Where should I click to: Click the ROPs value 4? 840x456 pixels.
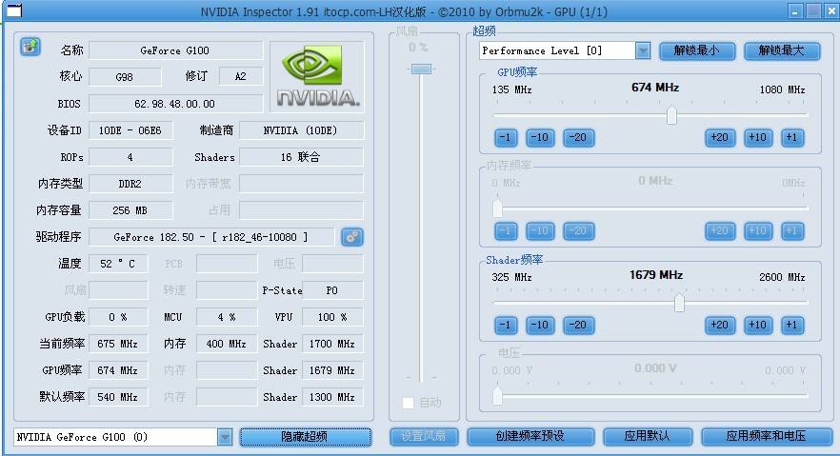click(130, 157)
